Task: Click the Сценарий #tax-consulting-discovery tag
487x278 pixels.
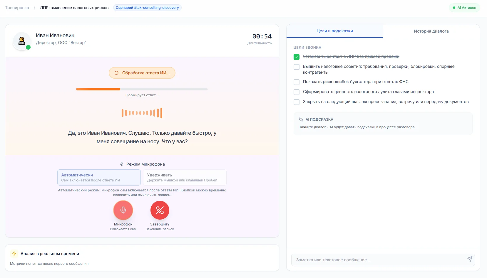Action: point(147,8)
